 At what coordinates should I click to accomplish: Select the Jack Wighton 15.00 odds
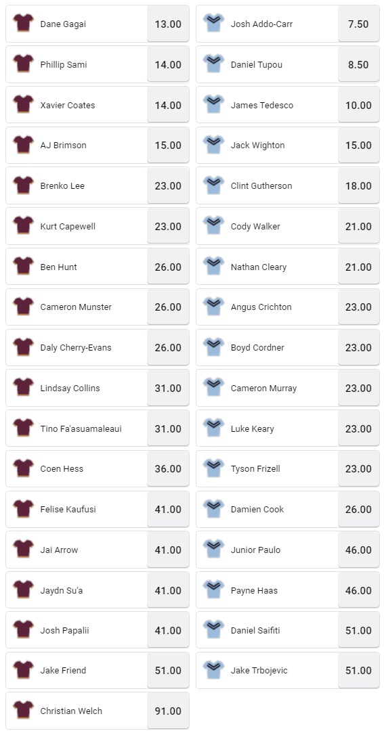click(x=358, y=146)
